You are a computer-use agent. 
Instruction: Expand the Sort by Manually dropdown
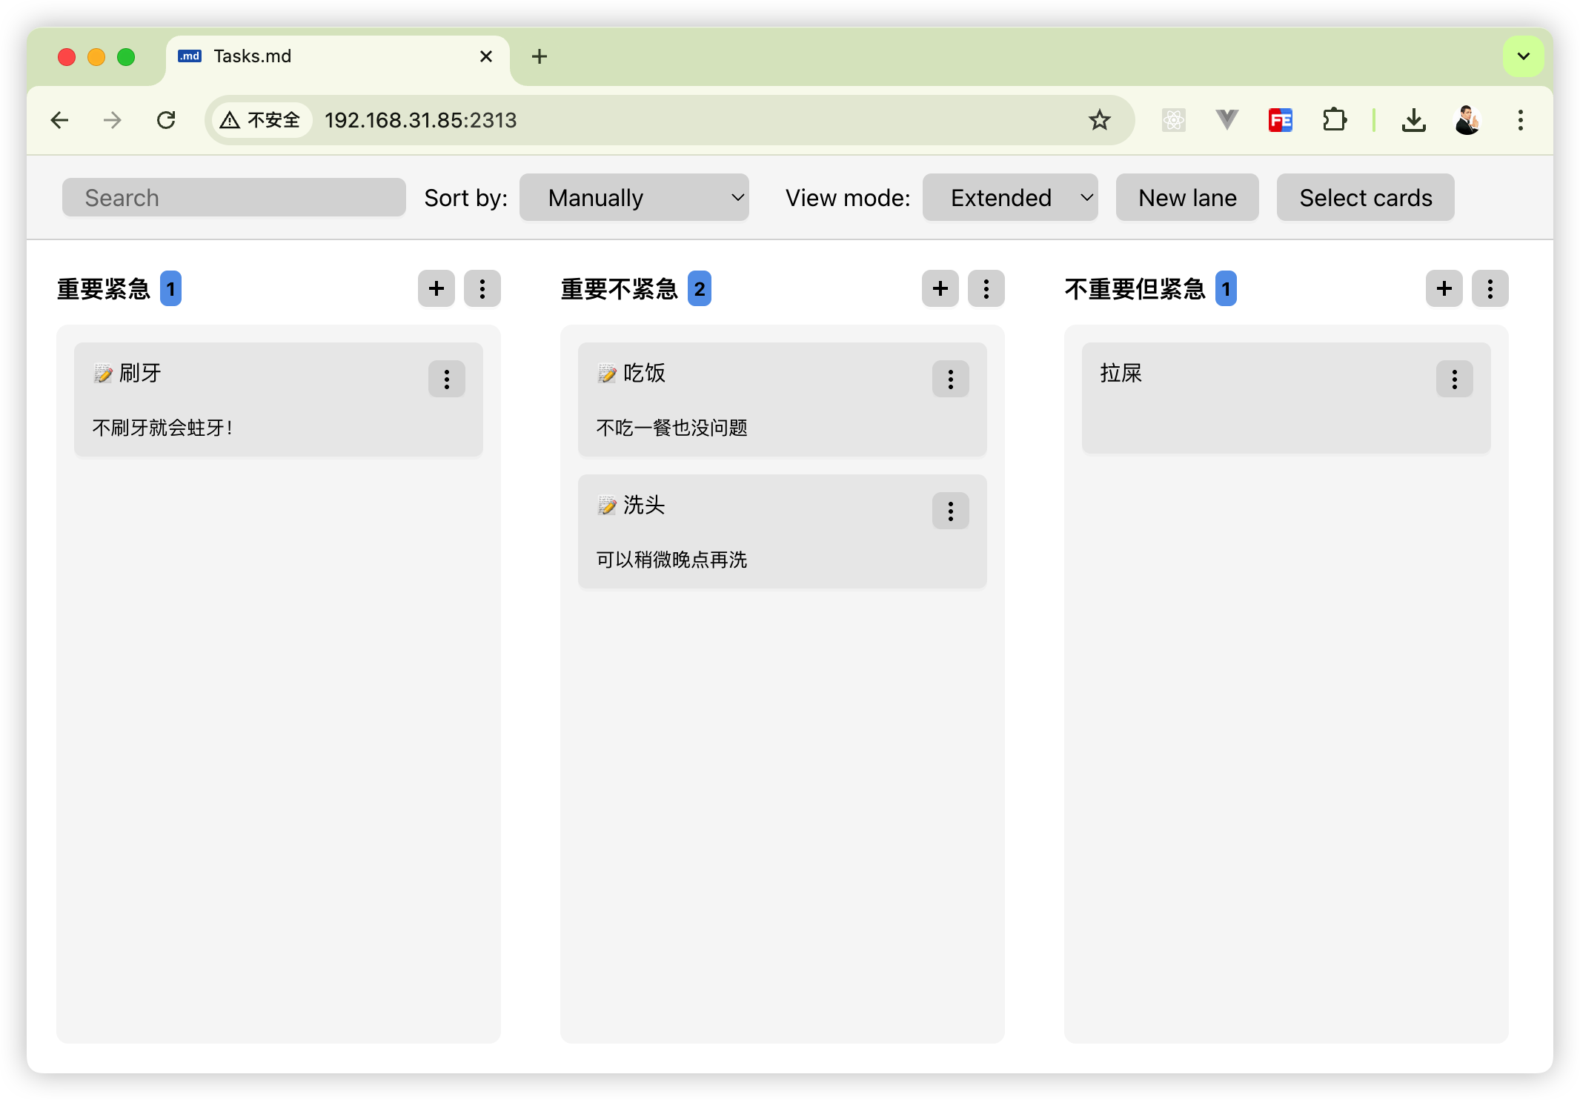coord(634,198)
